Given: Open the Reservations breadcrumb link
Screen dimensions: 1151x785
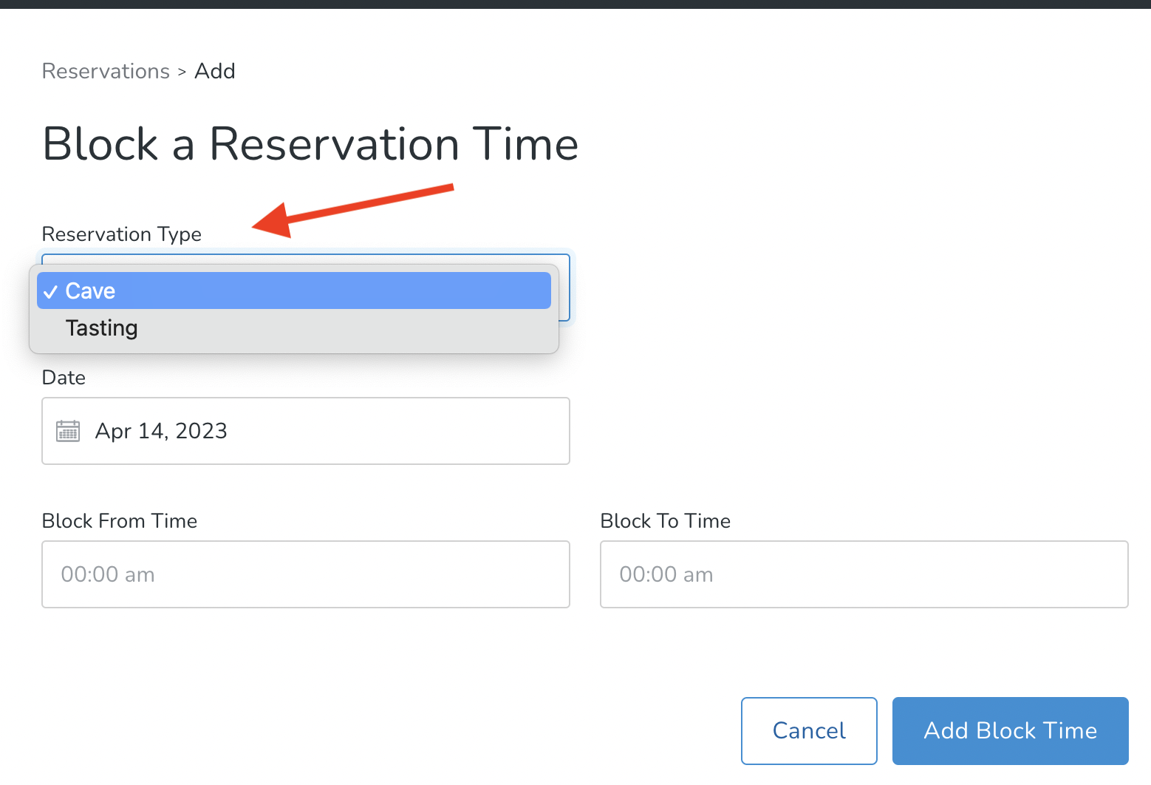Looking at the screenshot, I should [106, 71].
